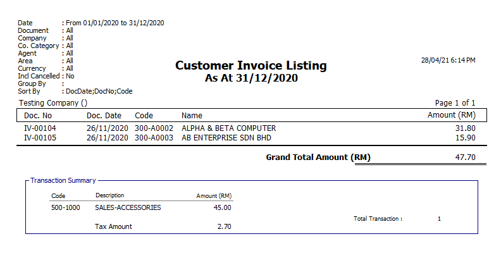
Task: Click customer code 300-A0002
Action: (x=154, y=128)
